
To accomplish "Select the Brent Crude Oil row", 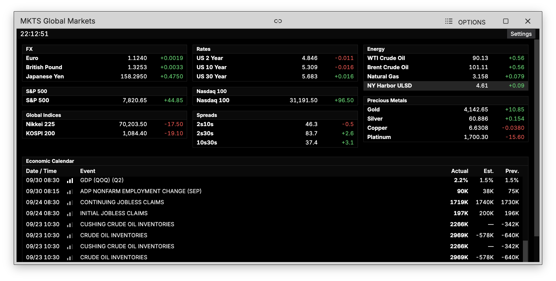I will coord(446,67).
